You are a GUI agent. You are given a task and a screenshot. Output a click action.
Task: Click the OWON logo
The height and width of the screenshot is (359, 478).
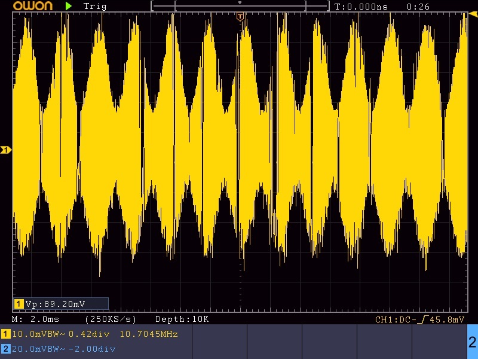[x=33, y=6]
